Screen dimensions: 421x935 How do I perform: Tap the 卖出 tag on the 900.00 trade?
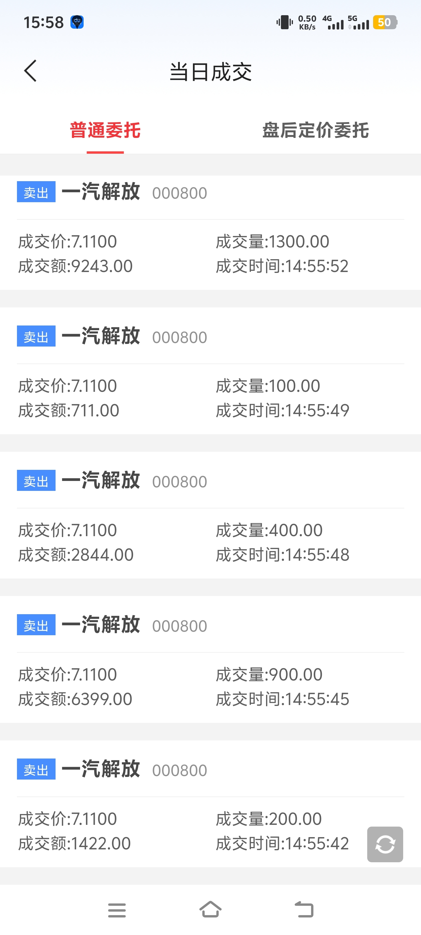coord(36,625)
